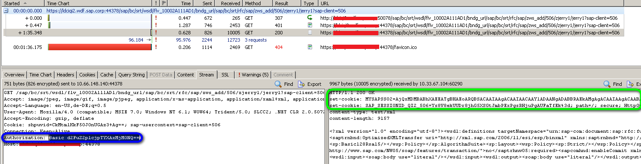Click the red time chart bar of favicon.ico request
641x164 pixels.
pos(99,47)
